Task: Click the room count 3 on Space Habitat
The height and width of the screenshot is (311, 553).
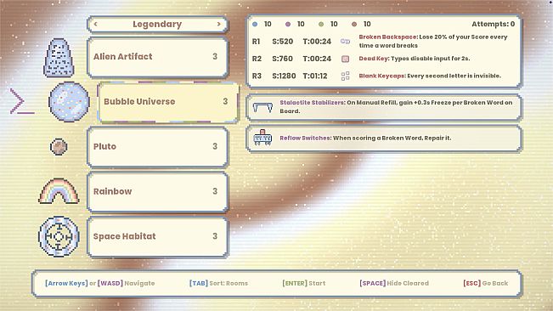Action: [215, 236]
